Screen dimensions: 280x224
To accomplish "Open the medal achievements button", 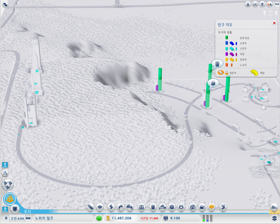I will point(248,4).
